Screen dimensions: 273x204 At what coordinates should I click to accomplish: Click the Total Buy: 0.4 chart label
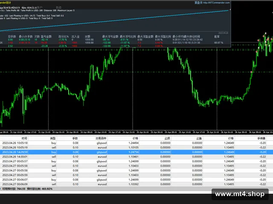coord(43,16)
